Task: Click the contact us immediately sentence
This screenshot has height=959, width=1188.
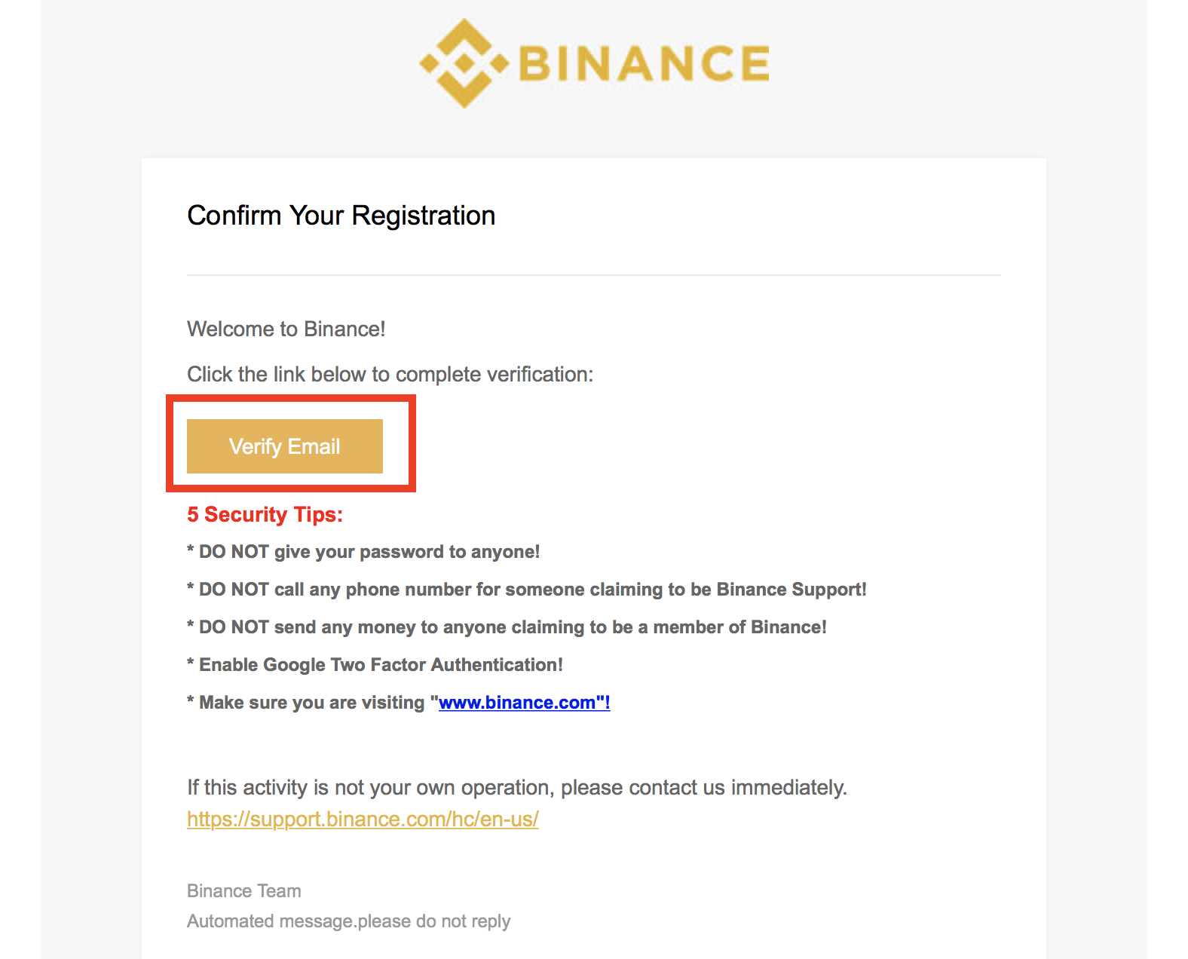Action: pos(517,788)
